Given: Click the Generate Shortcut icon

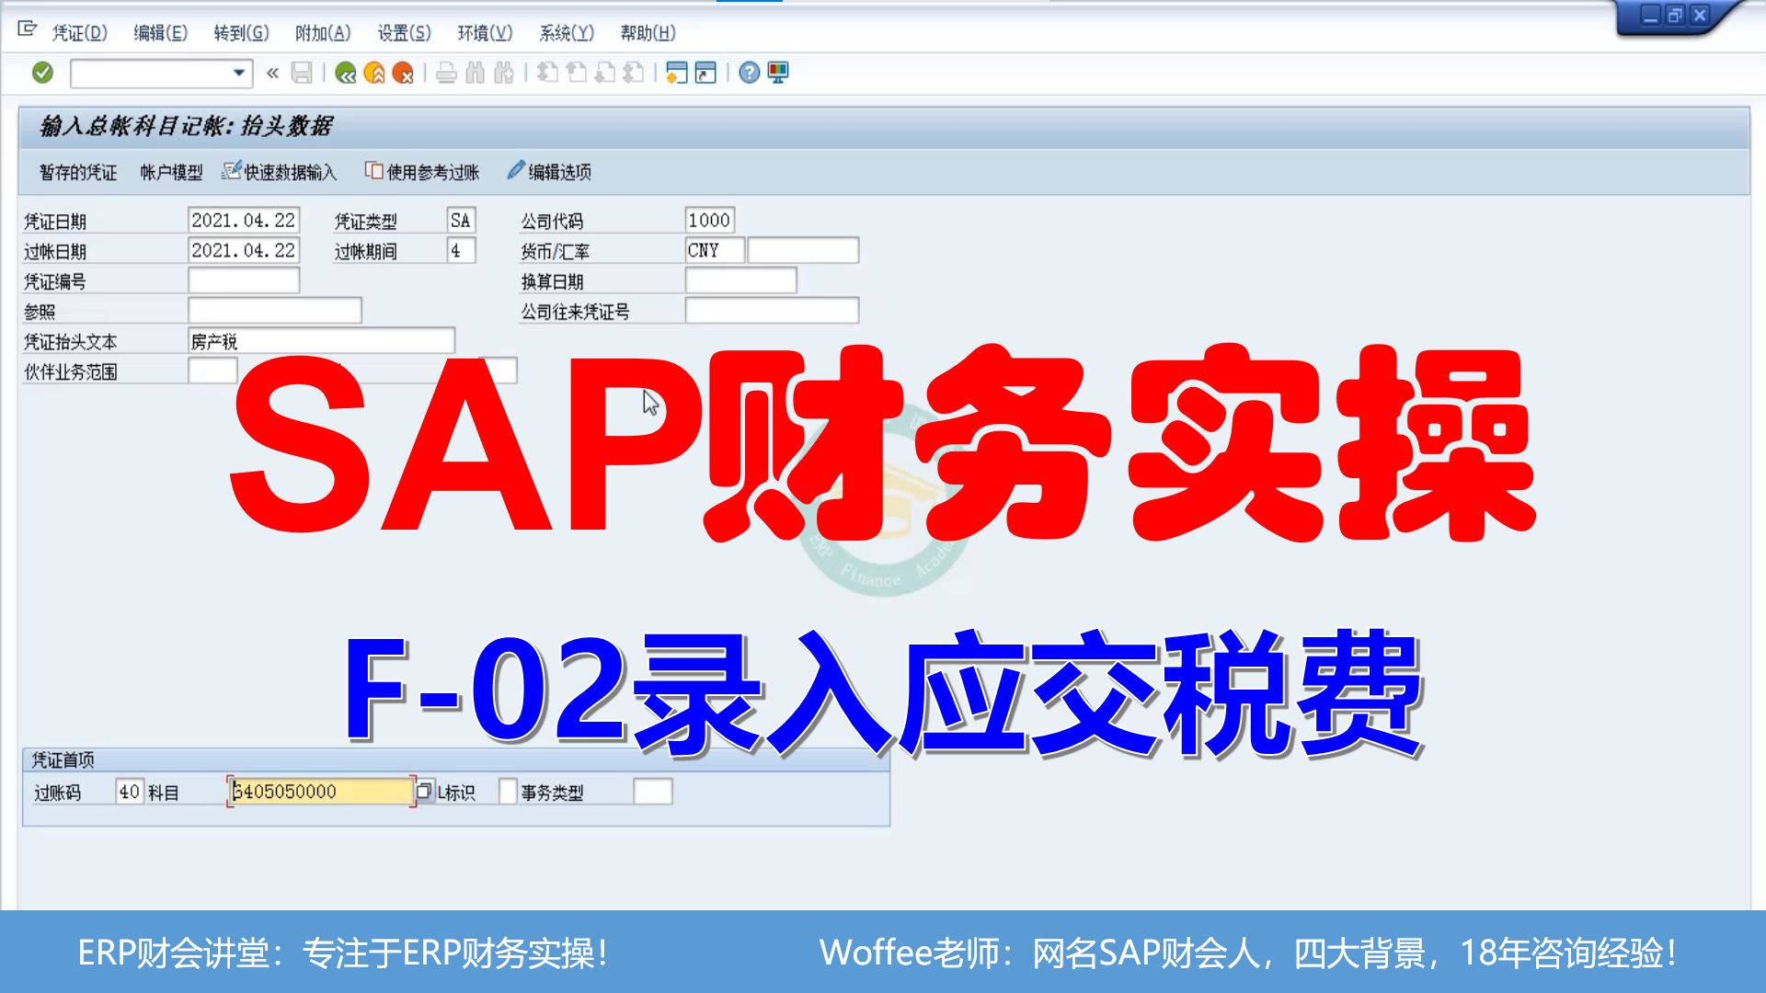Looking at the screenshot, I should [x=705, y=73].
